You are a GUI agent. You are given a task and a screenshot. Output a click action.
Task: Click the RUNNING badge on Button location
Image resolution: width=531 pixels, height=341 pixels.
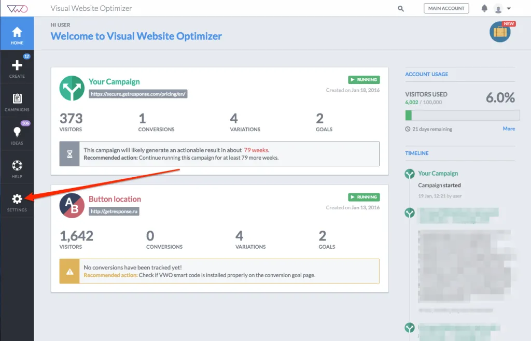(x=364, y=197)
